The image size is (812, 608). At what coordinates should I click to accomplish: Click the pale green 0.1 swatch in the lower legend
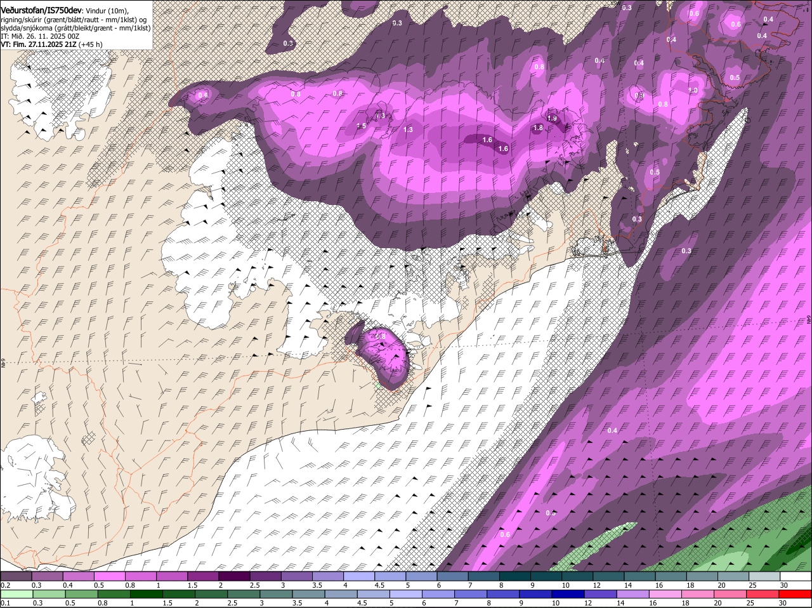[x=17, y=594]
